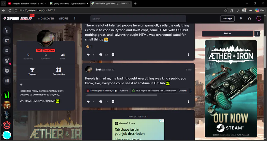
Task: Click the '1 day' post timestamp
Action: click(x=188, y=70)
